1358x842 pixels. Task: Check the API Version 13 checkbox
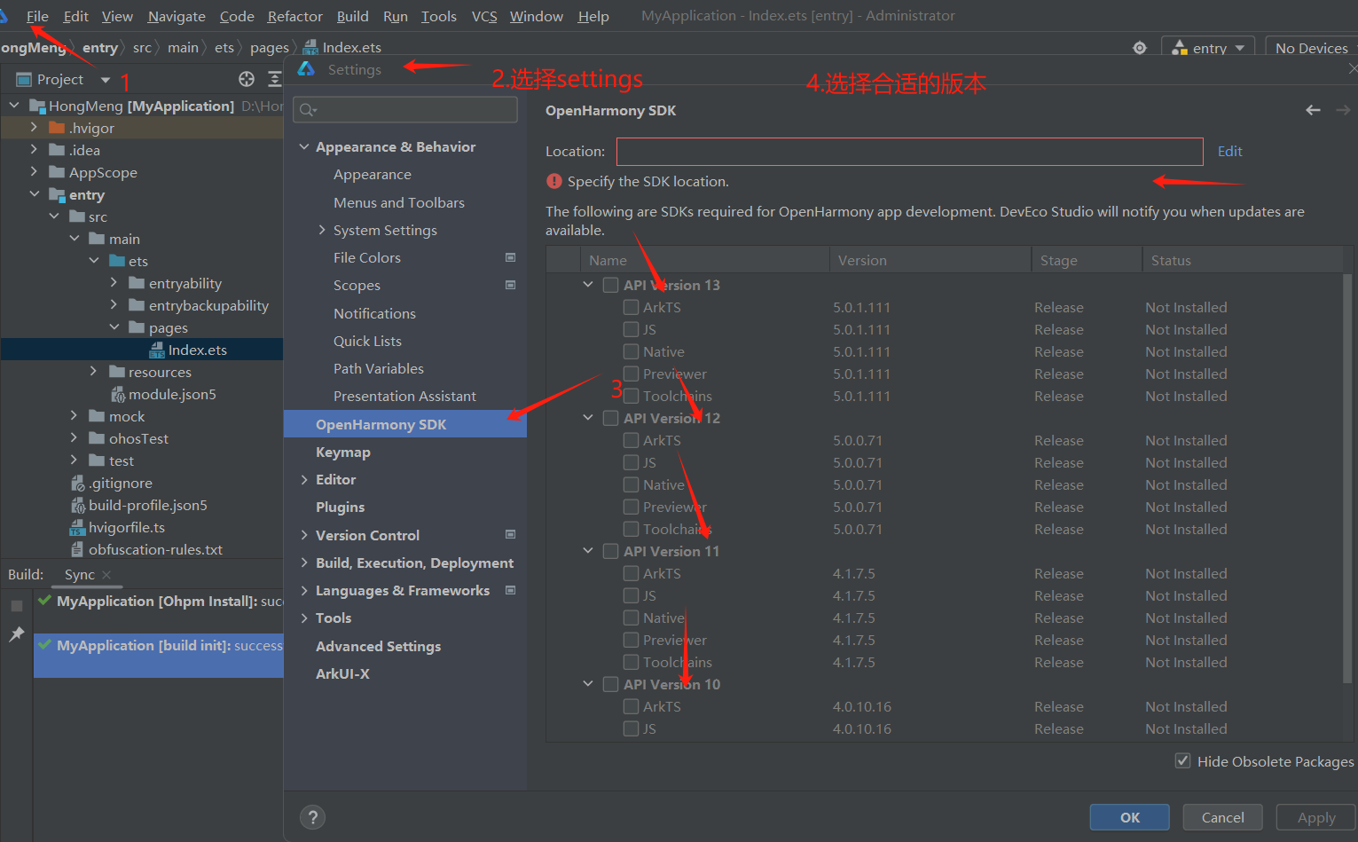coord(610,285)
